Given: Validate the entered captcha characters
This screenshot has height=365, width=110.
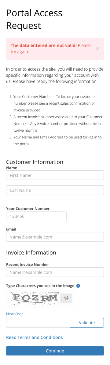Looking at the screenshot, I should 87,323.
